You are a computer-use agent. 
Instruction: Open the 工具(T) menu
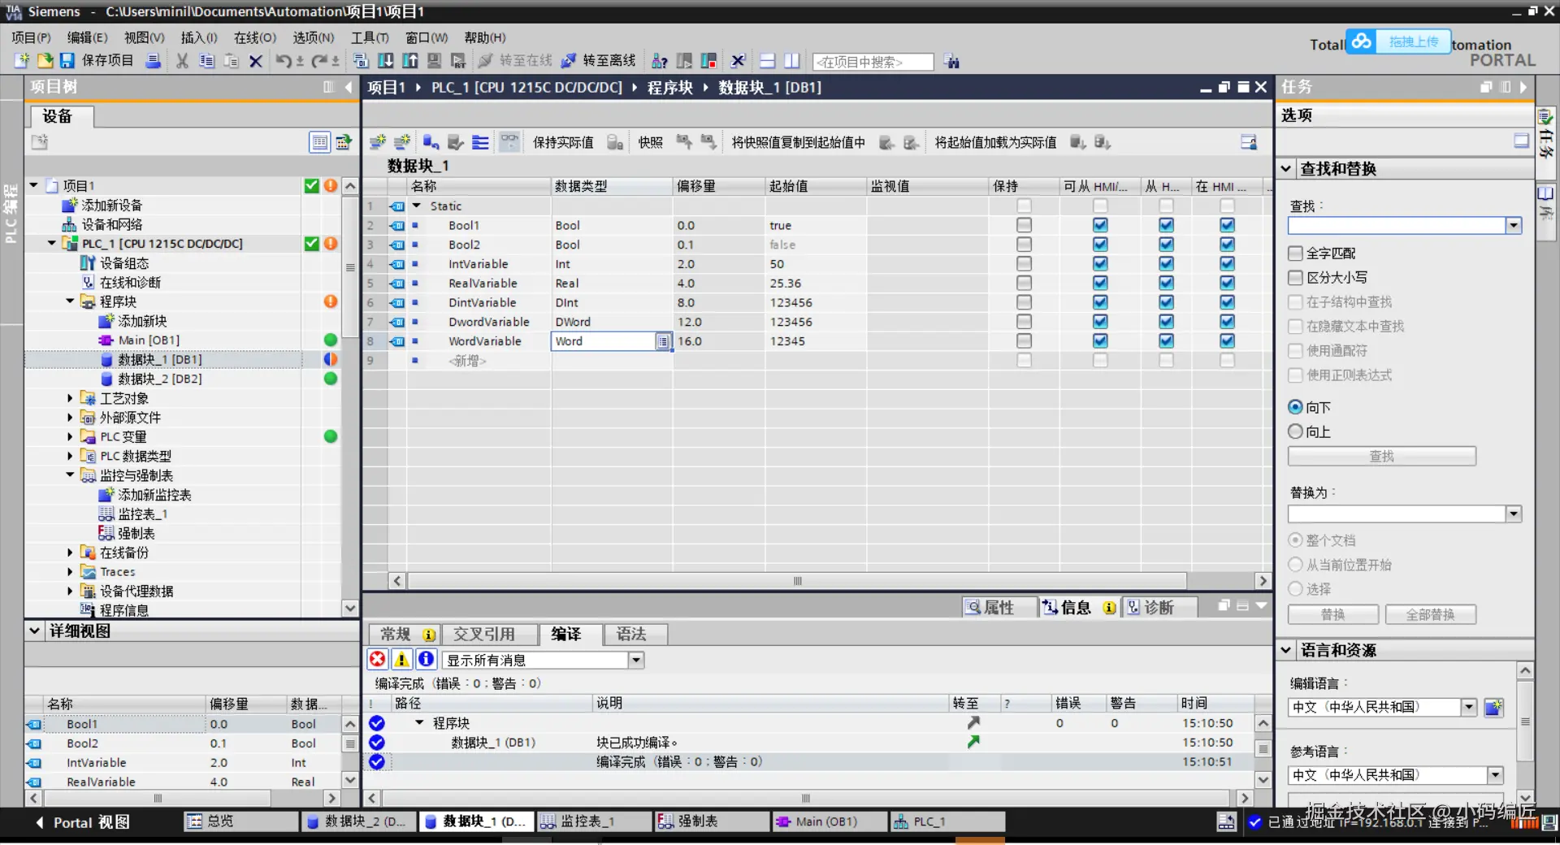370,37
